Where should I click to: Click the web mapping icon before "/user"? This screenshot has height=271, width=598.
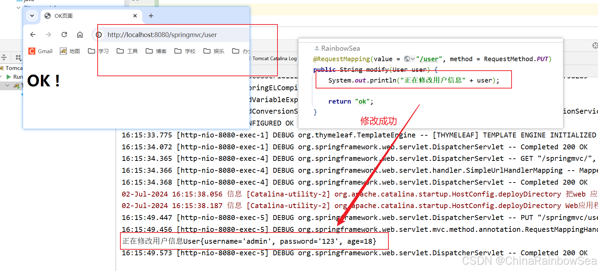coord(407,59)
